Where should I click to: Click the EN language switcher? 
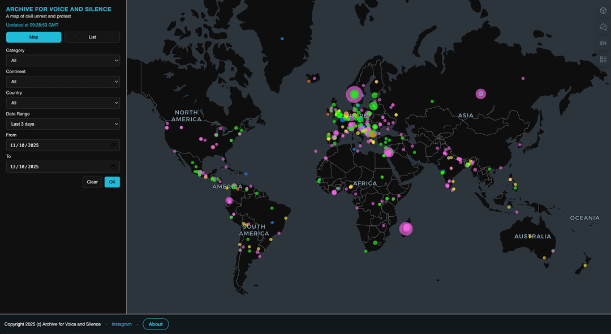click(x=603, y=43)
